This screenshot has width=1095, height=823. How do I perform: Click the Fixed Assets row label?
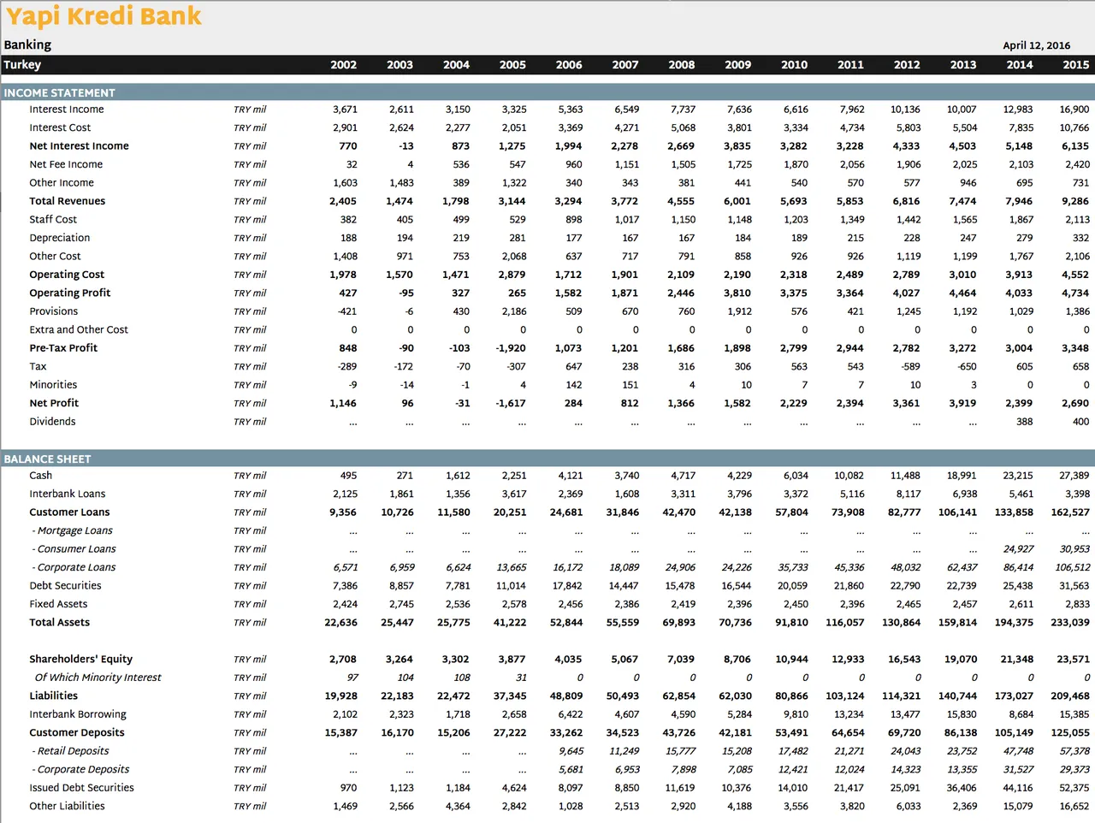(58, 604)
